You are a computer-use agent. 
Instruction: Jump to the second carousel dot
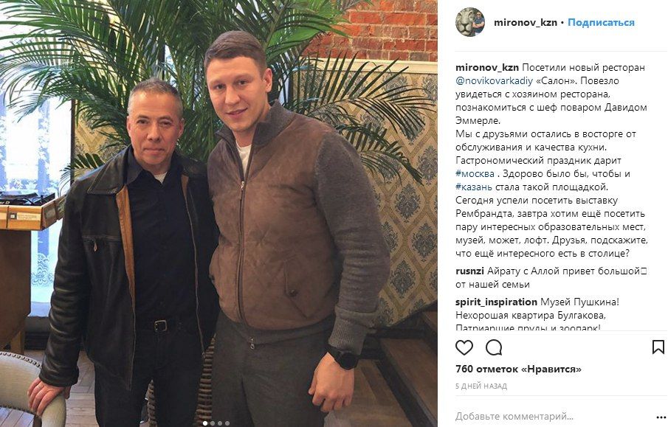(213, 423)
